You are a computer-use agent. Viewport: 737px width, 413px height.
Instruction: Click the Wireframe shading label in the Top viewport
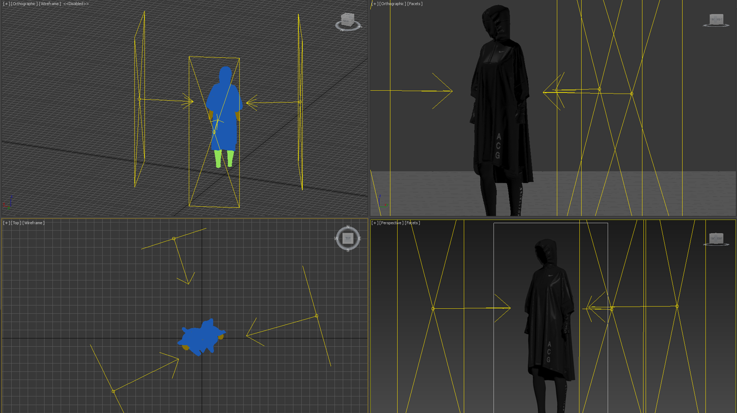coord(34,223)
